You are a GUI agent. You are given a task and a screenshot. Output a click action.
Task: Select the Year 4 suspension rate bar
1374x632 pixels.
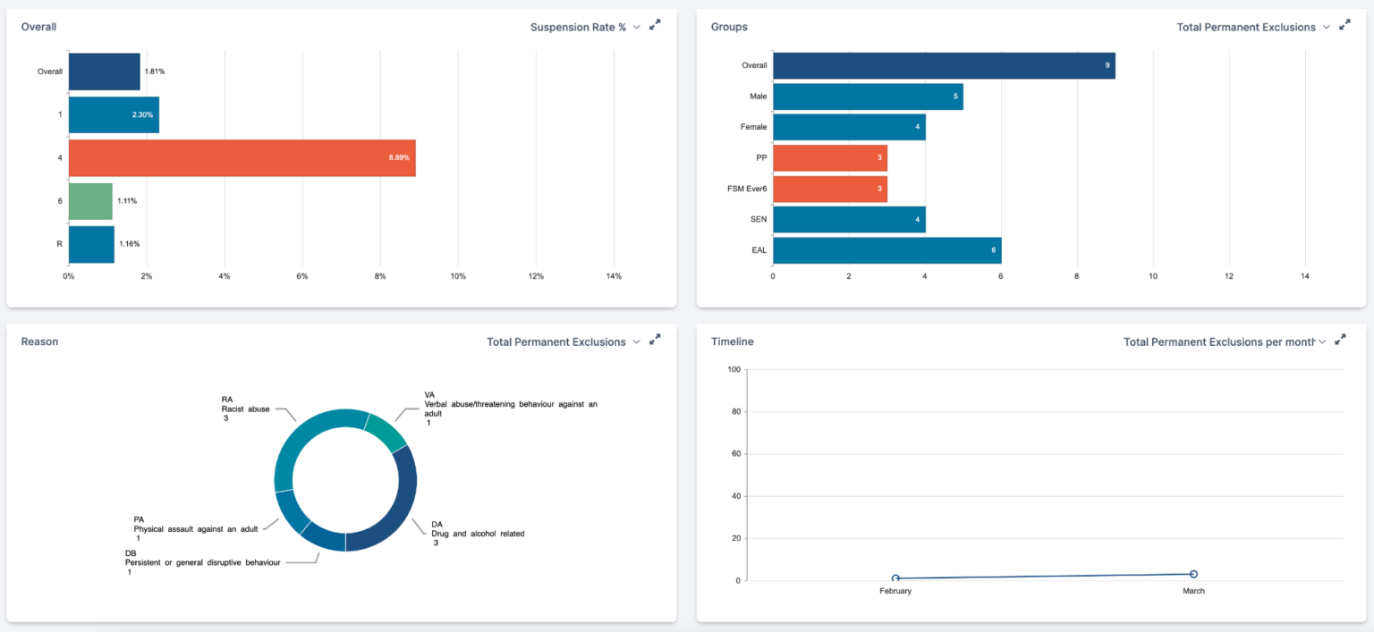click(242, 157)
